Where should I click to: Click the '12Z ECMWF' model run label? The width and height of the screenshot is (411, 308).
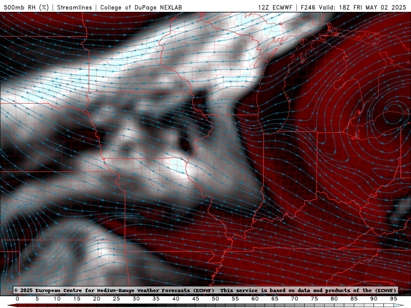coord(275,7)
